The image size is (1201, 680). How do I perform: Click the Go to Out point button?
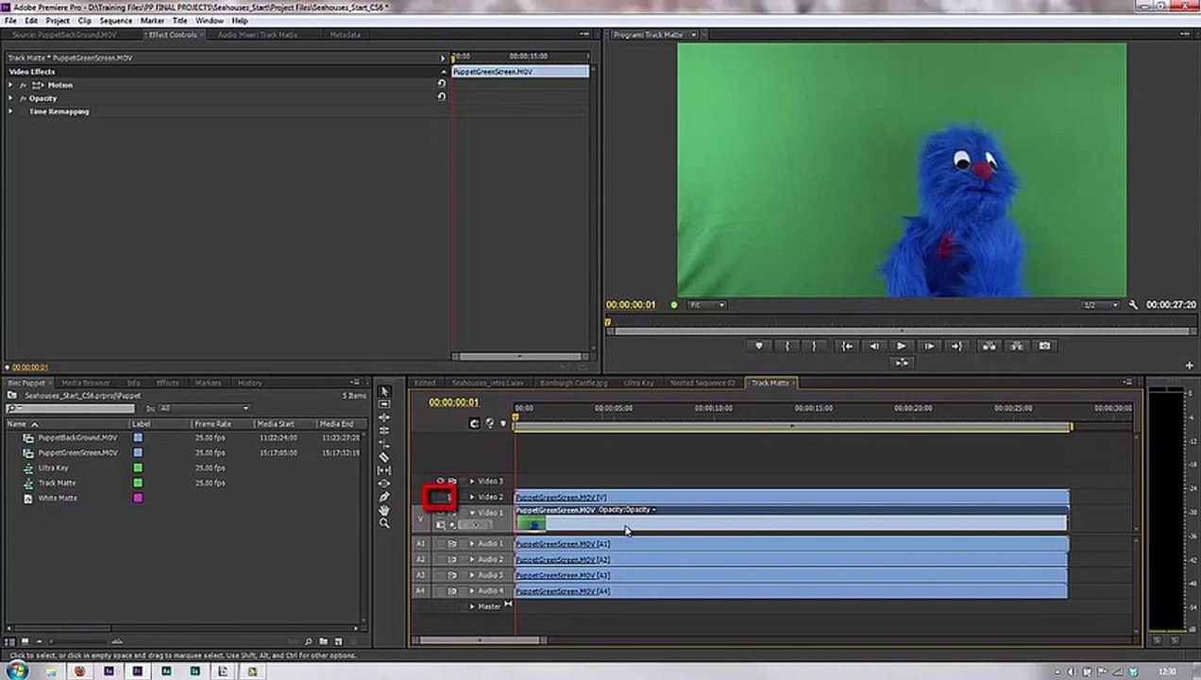coord(956,346)
